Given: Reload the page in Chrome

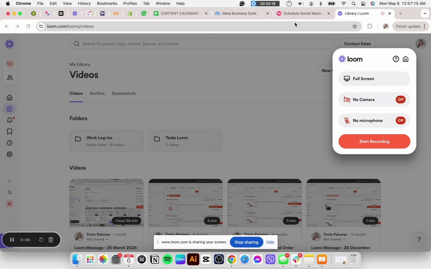Looking at the screenshot, I should click(28, 26).
